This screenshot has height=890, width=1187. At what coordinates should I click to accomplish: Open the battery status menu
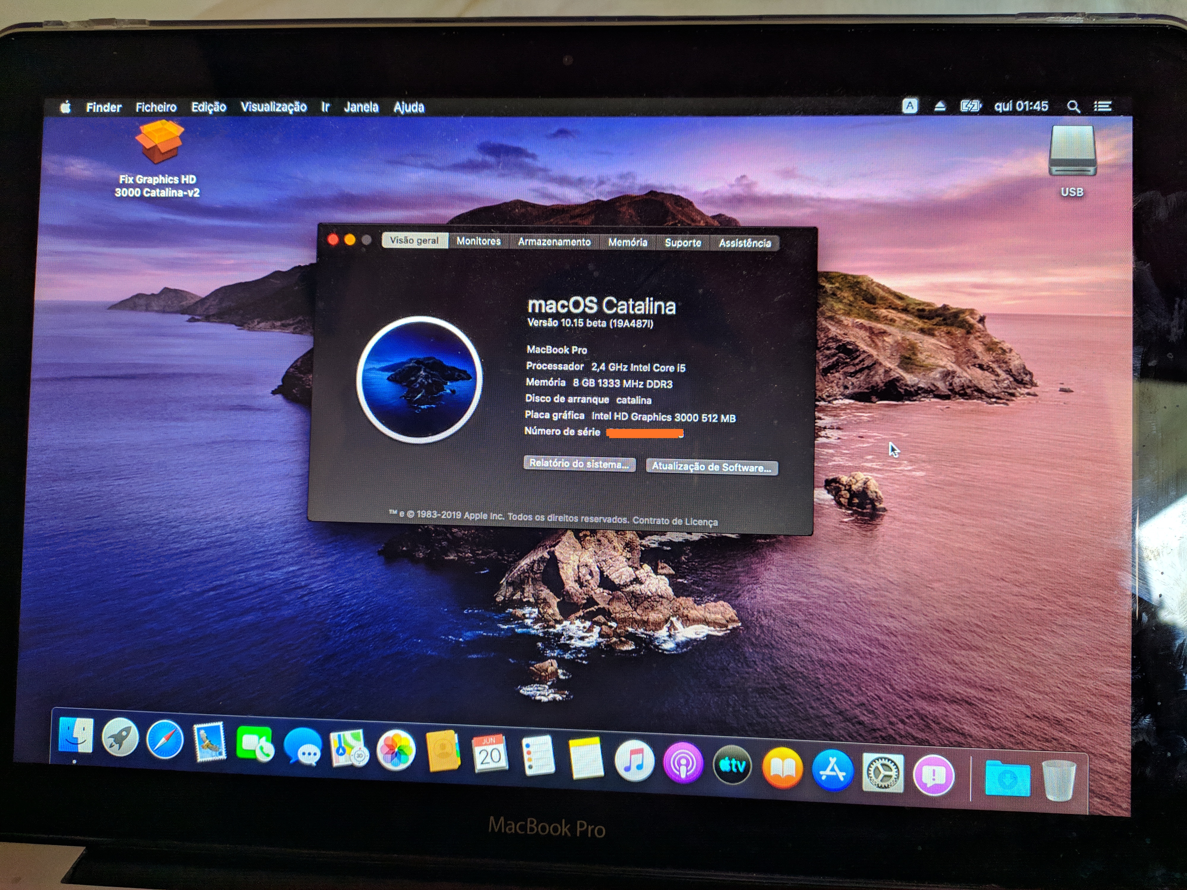(x=970, y=106)
